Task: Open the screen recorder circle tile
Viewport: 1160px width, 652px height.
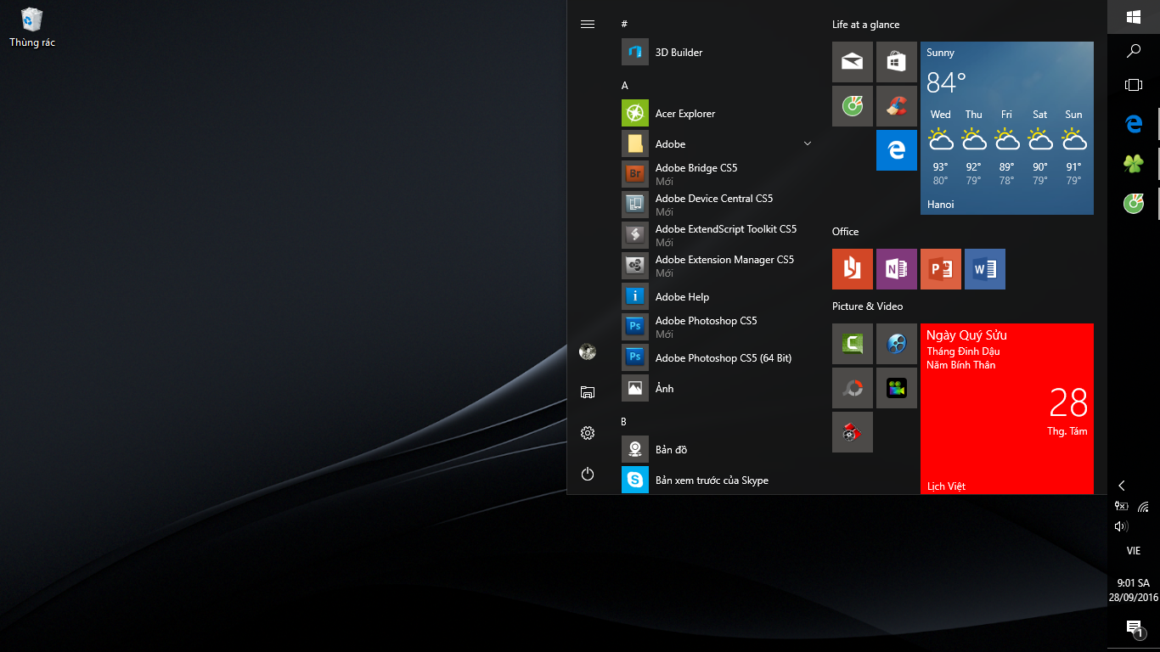Action: tap(853, 388)
